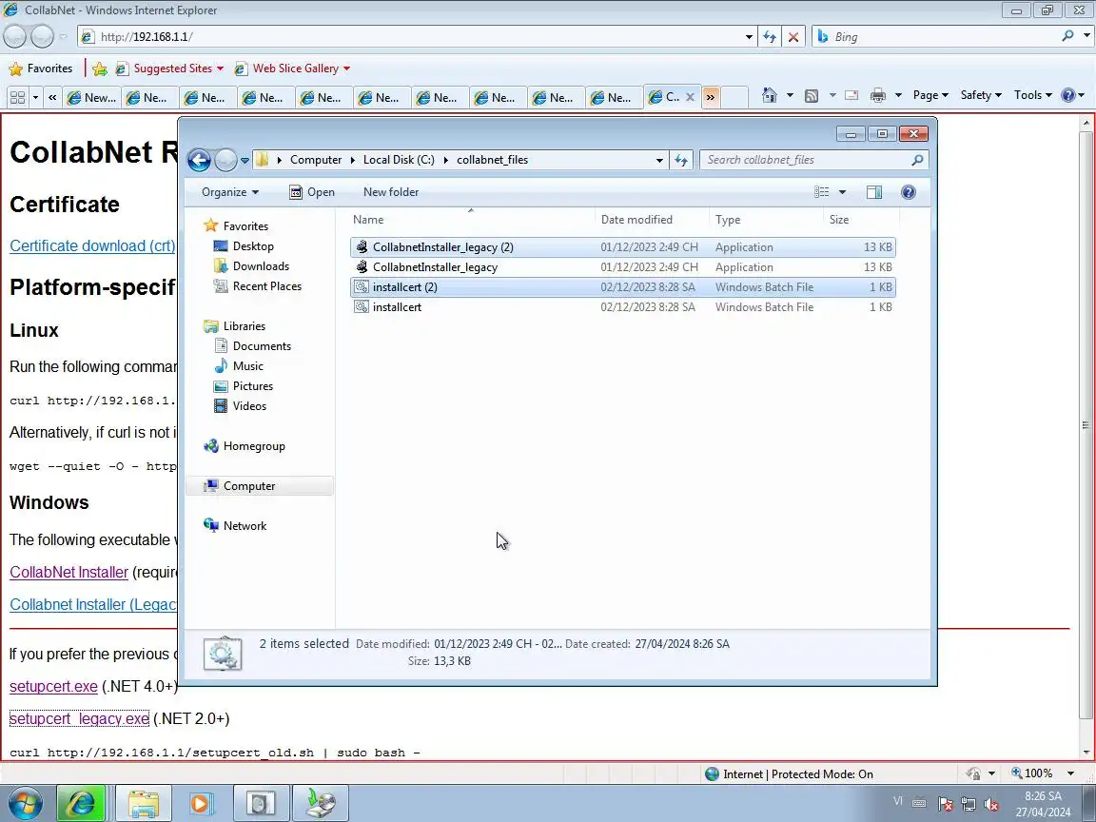Sort files by Name column header
This screenshot has height=822, width=1096.
pyautogui.click(x=471, y=220)
